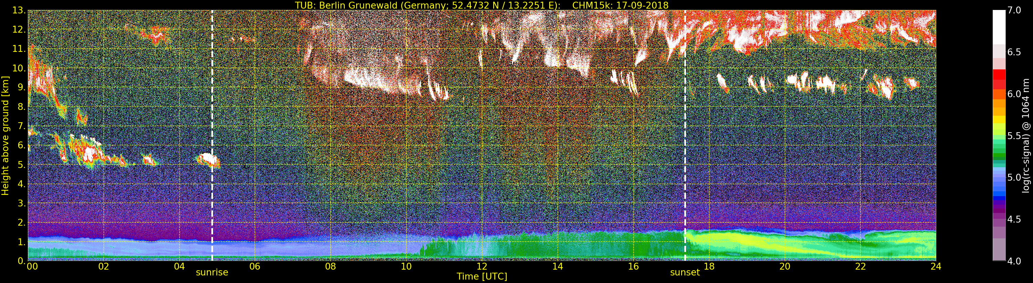Select the '20' time axis tick label
1033x283 pixels.
click(x=785, y=267)
